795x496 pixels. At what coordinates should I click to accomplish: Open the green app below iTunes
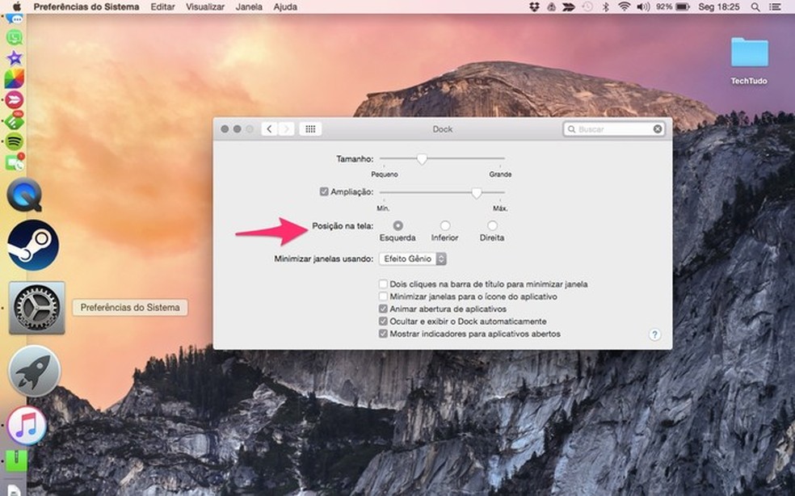pyautogui.click(x=16, y=461)
